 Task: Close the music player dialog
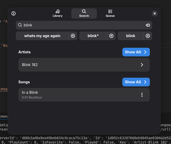click(x=154, y=13)
